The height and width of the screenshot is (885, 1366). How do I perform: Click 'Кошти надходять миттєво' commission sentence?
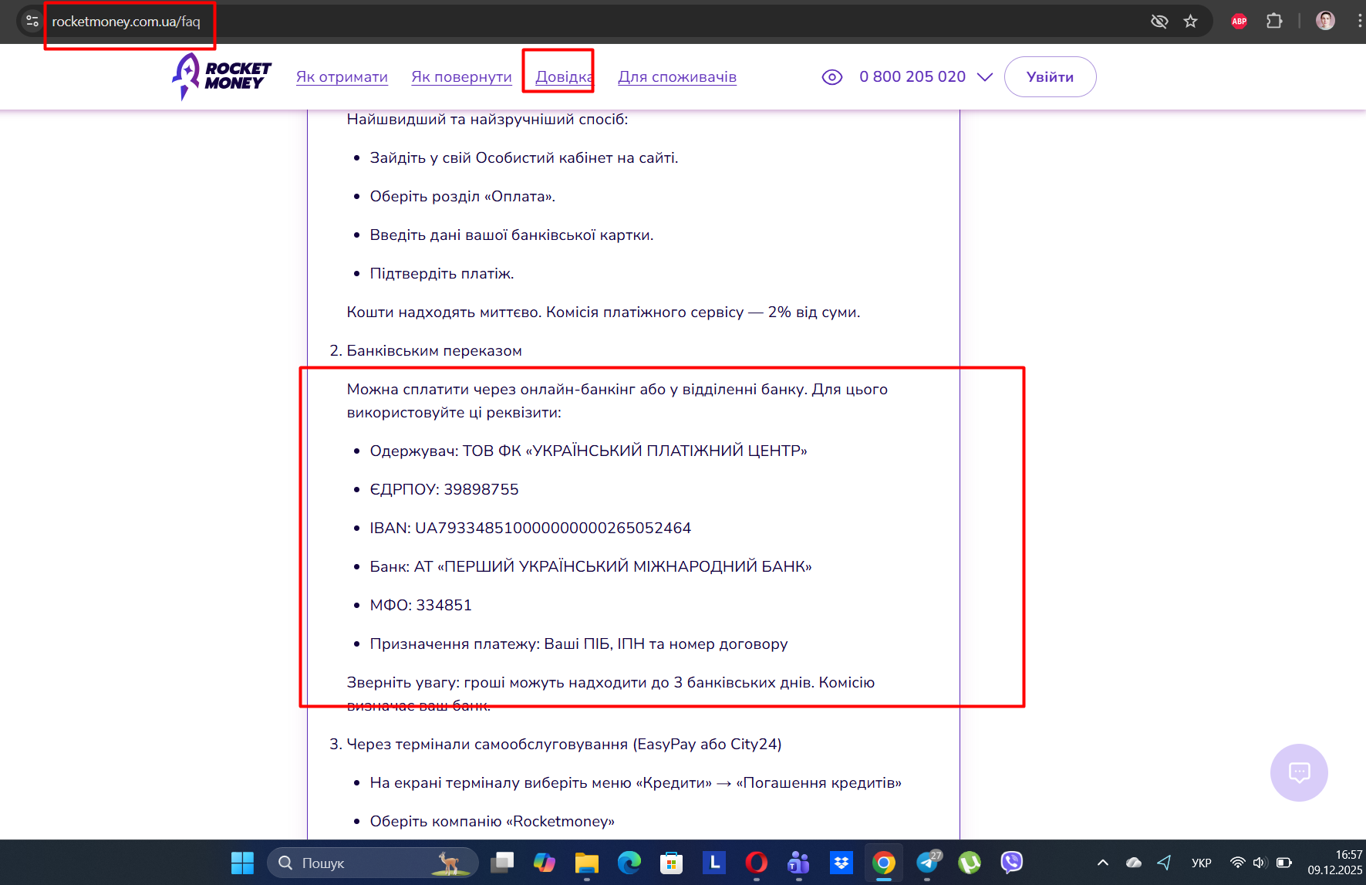[603, 312]
